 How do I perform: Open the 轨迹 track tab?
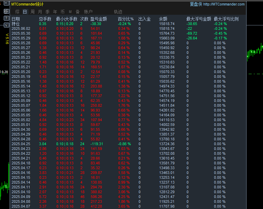pos(118,12)
